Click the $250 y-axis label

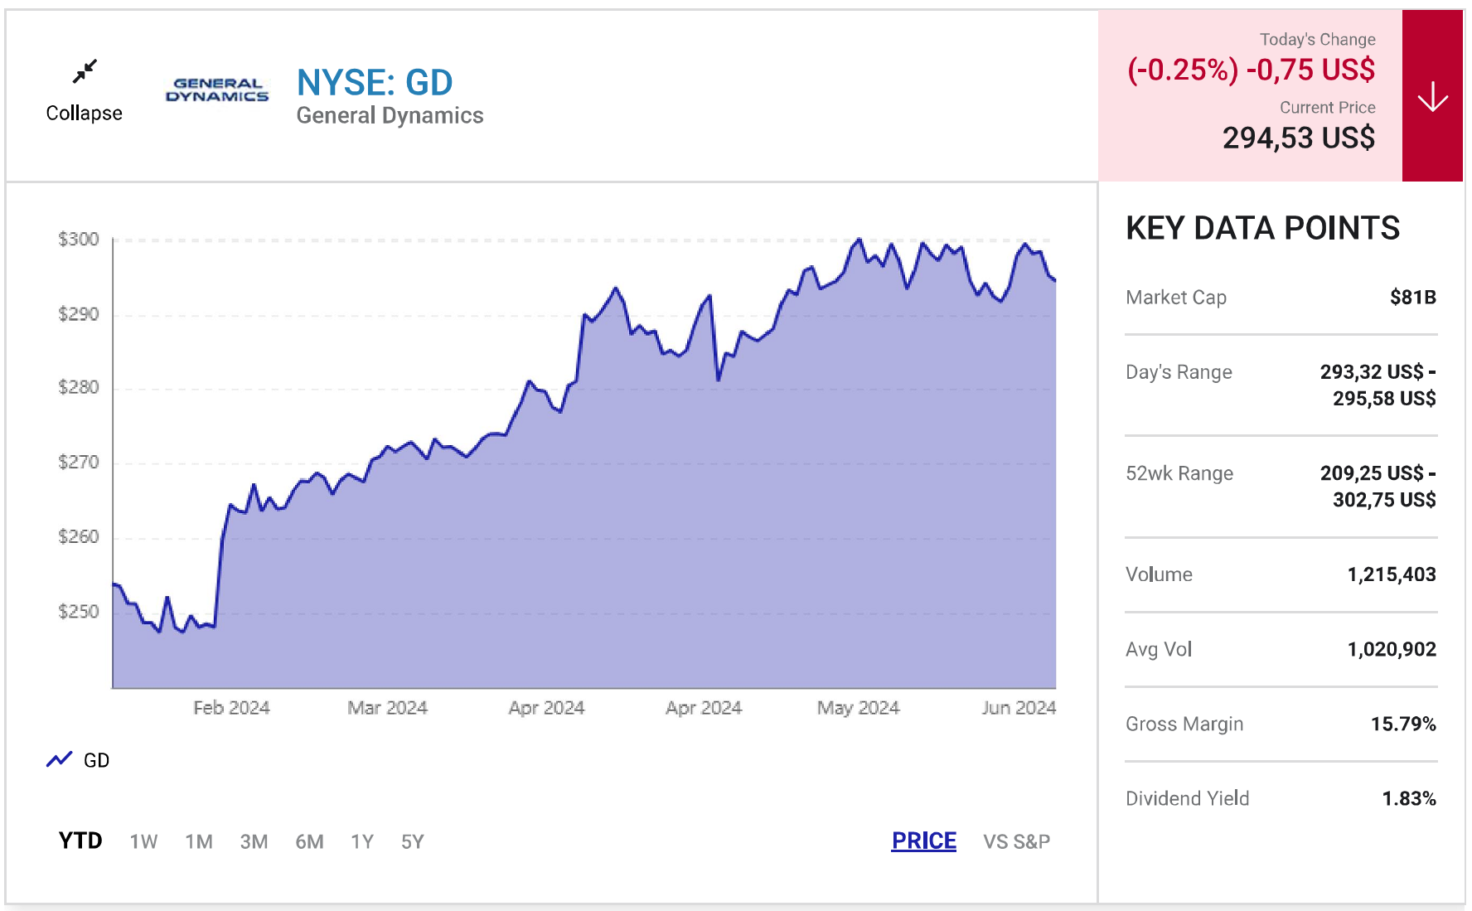78,612
